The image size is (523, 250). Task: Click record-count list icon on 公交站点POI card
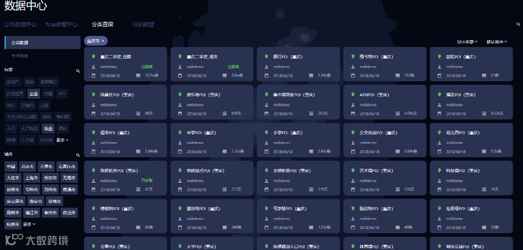coord(397,151)
